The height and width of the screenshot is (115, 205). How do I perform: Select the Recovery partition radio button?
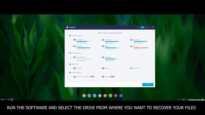129,46
